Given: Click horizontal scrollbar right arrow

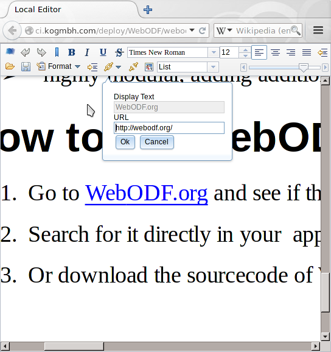Looking at the screenshot, I should pos(316,347).
